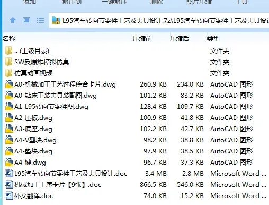Select file name 机械加工工序卡片【9张】.doc

(58, 185)
